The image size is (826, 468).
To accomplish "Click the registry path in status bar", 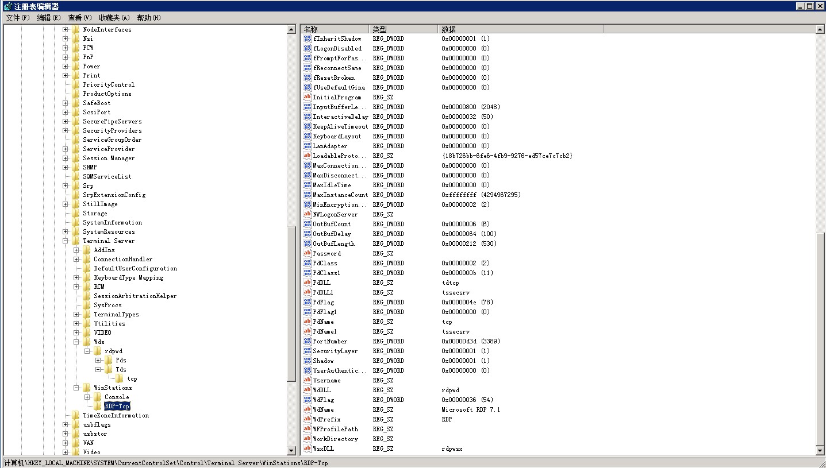I will point(166,463).
